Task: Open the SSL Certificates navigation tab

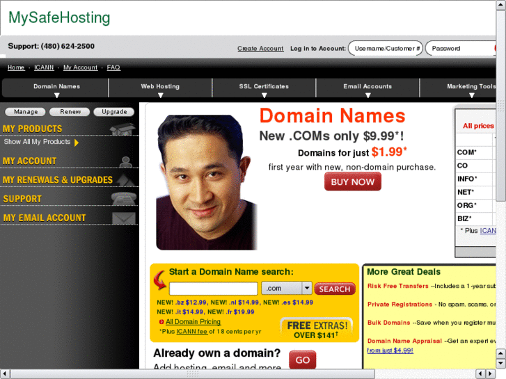Action: [264, 88]
